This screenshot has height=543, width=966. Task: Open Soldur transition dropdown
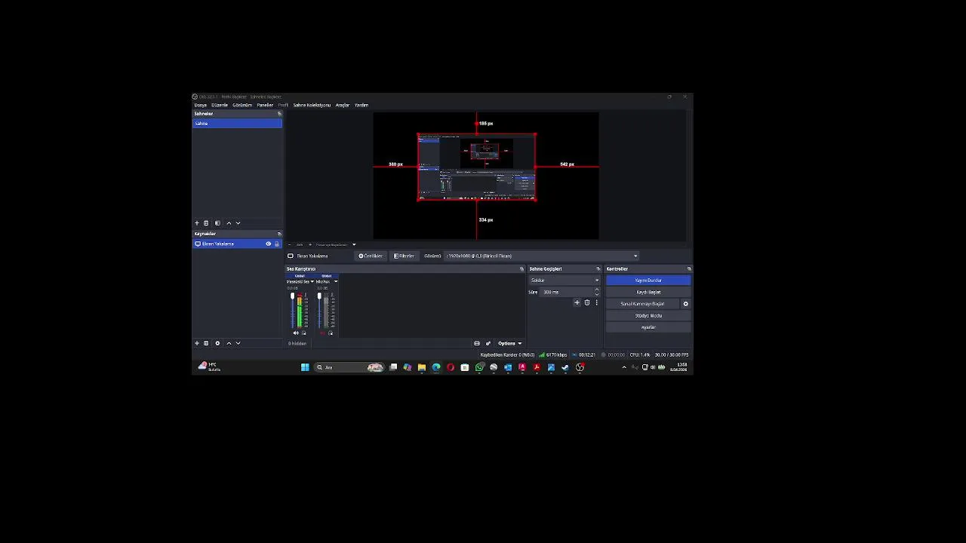(x=565, y=281)
